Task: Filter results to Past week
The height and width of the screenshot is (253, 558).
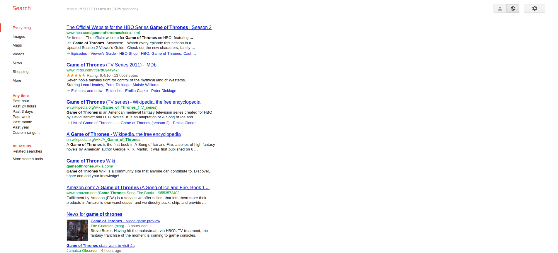Action: 21,117
